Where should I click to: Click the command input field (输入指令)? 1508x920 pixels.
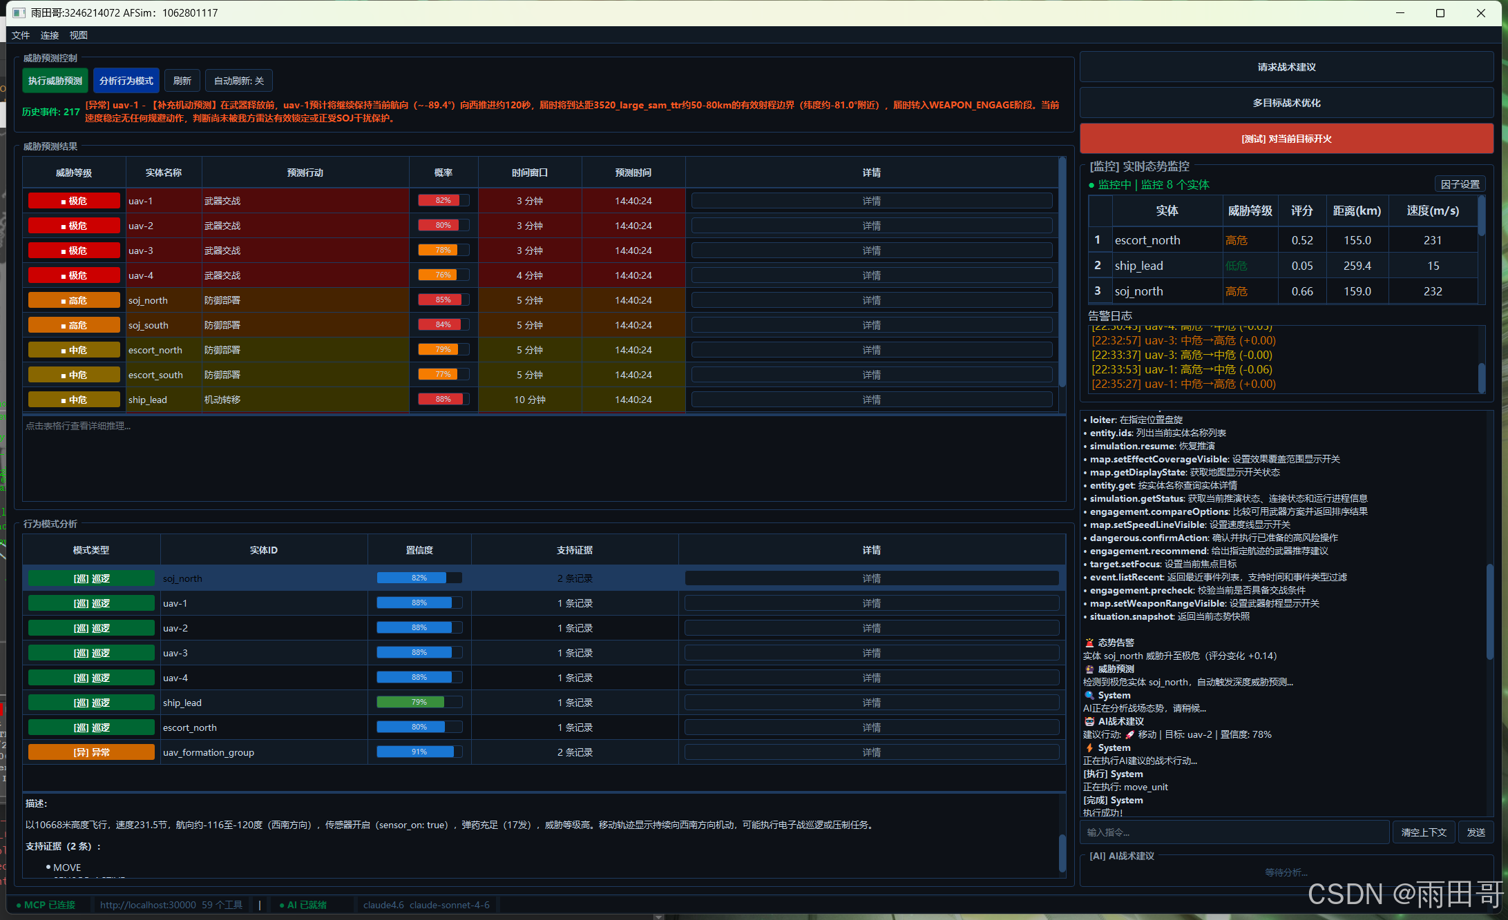[x=1234, y=832]
